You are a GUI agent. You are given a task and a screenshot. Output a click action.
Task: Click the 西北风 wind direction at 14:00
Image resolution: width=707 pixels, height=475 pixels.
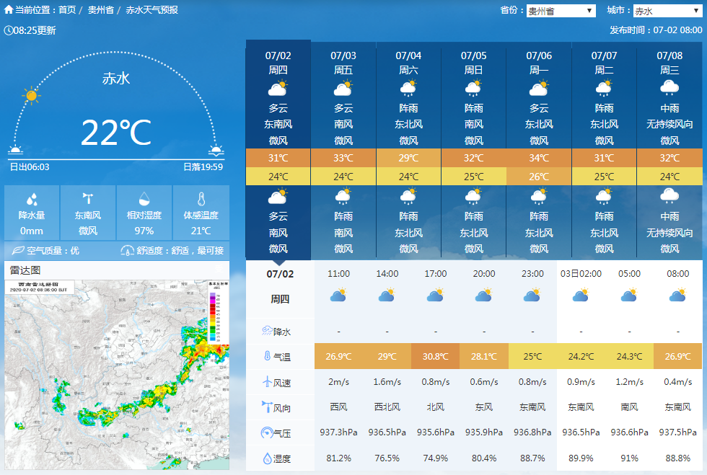[x=387, y=407]
